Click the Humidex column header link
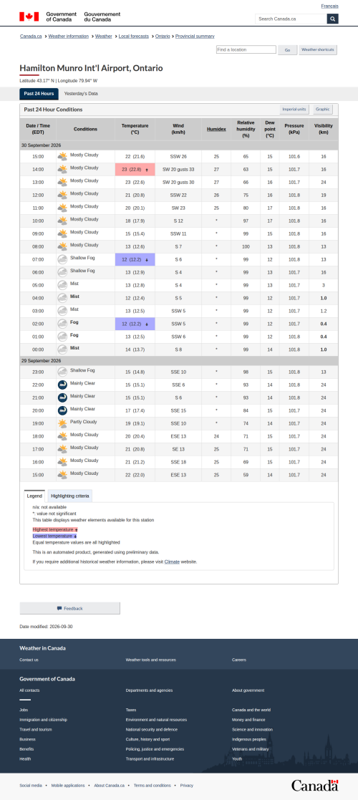Image resolution: width=358 pixels, height=800 pixels. [x=216, y=129]
